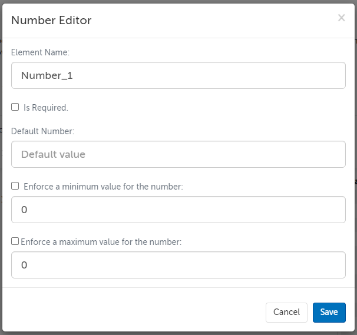Toggle the Is Required checkbox
The height and width of the screenshot is (335, 357).
[15, 107]
